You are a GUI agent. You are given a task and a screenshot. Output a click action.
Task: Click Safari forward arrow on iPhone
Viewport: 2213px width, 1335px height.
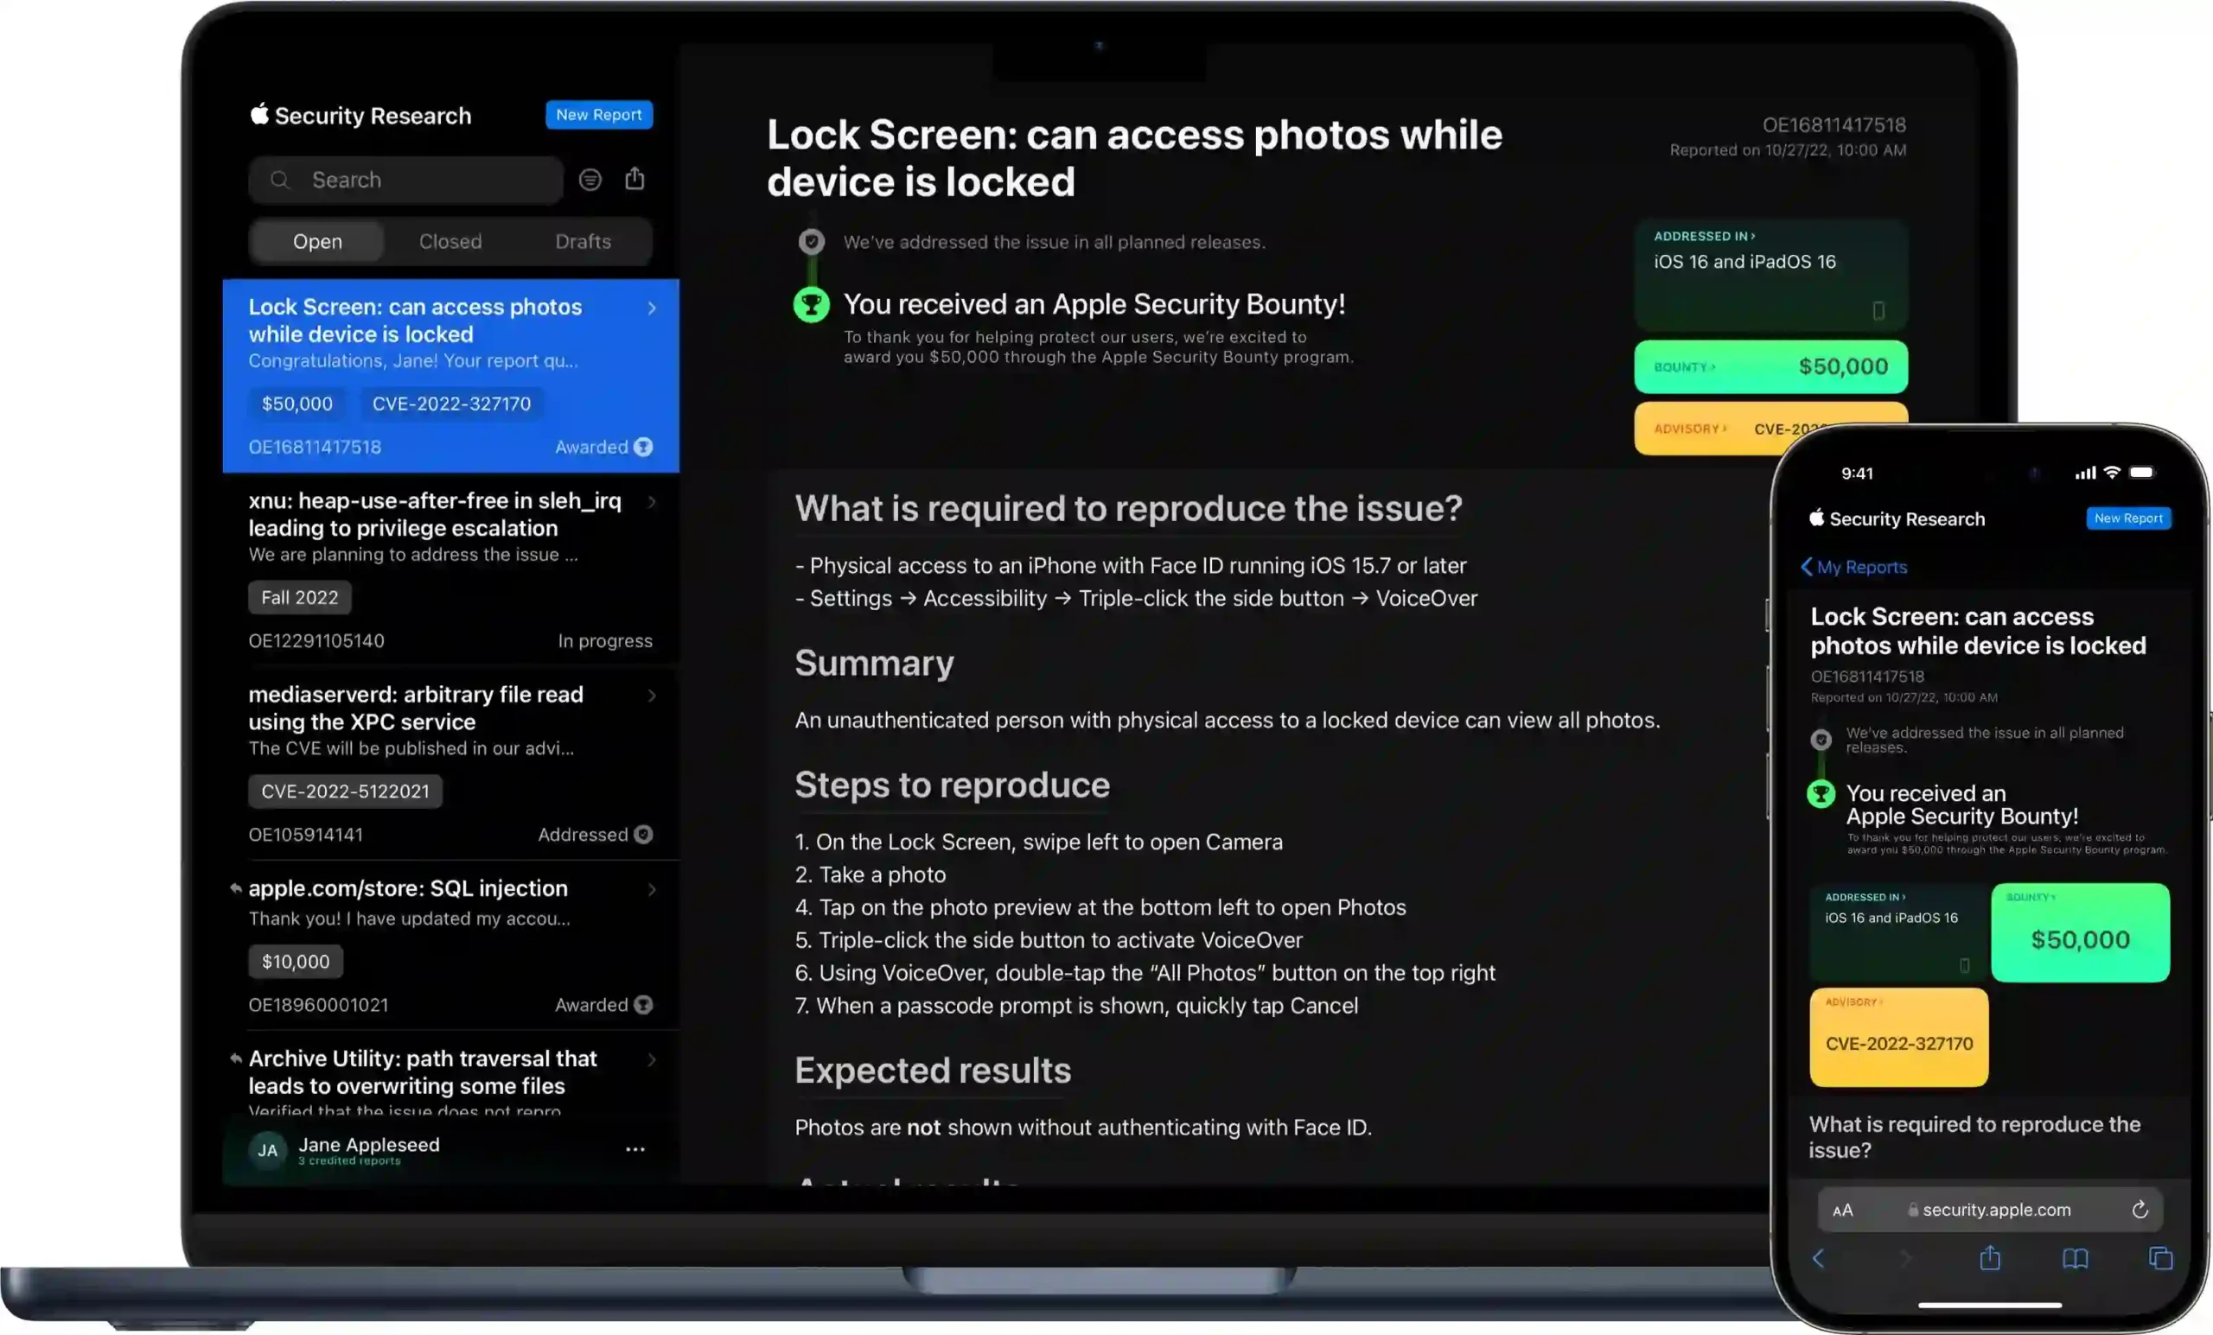(1905, 1259)
